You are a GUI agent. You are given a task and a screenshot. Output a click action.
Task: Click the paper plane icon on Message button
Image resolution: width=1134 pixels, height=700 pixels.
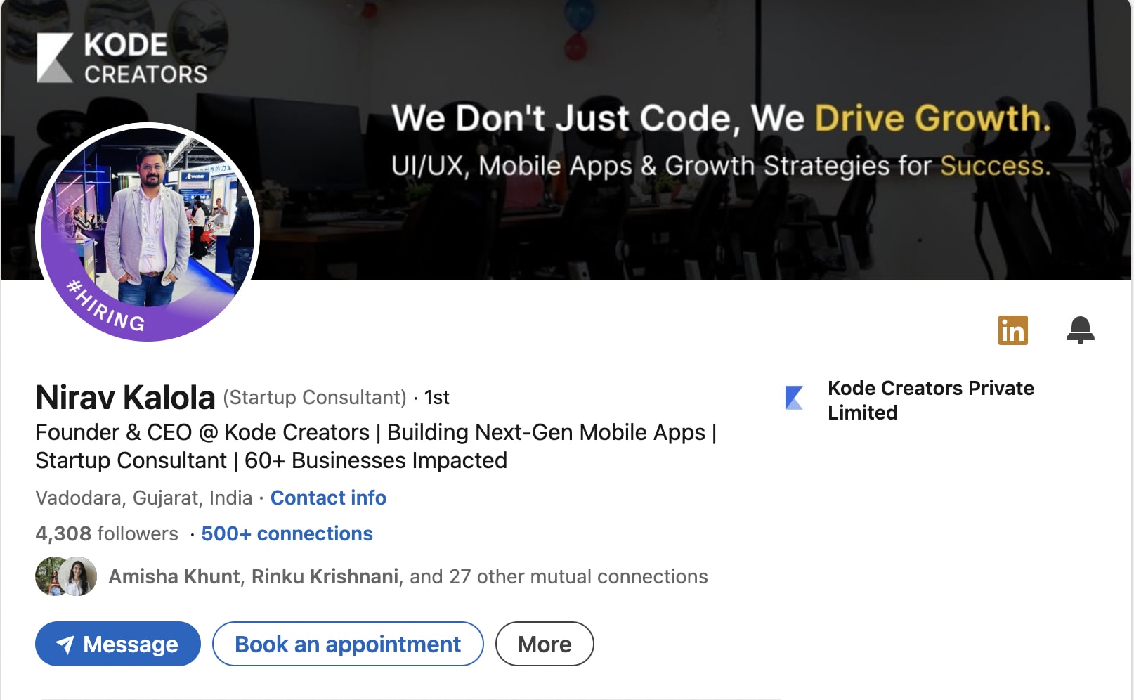click(x=65, y=644)
